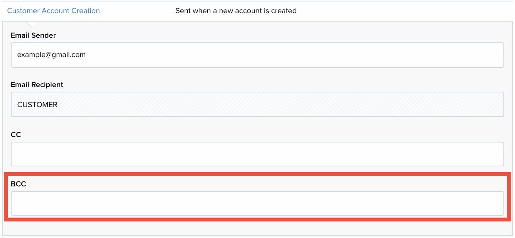Click the Email Sender label
515x238 pixels.
coord(33,35)
